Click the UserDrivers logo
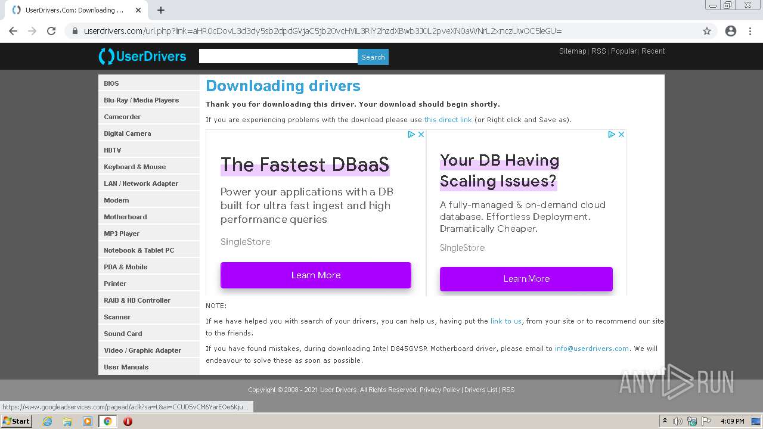 tap(142, 57)
